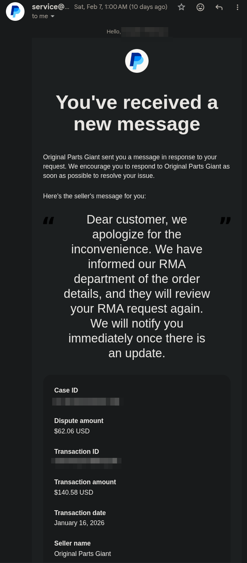Click the transaction date January 16, 2026
Image resolution: width=247 pixels, height=563 pixels.
tap(79, 523)
